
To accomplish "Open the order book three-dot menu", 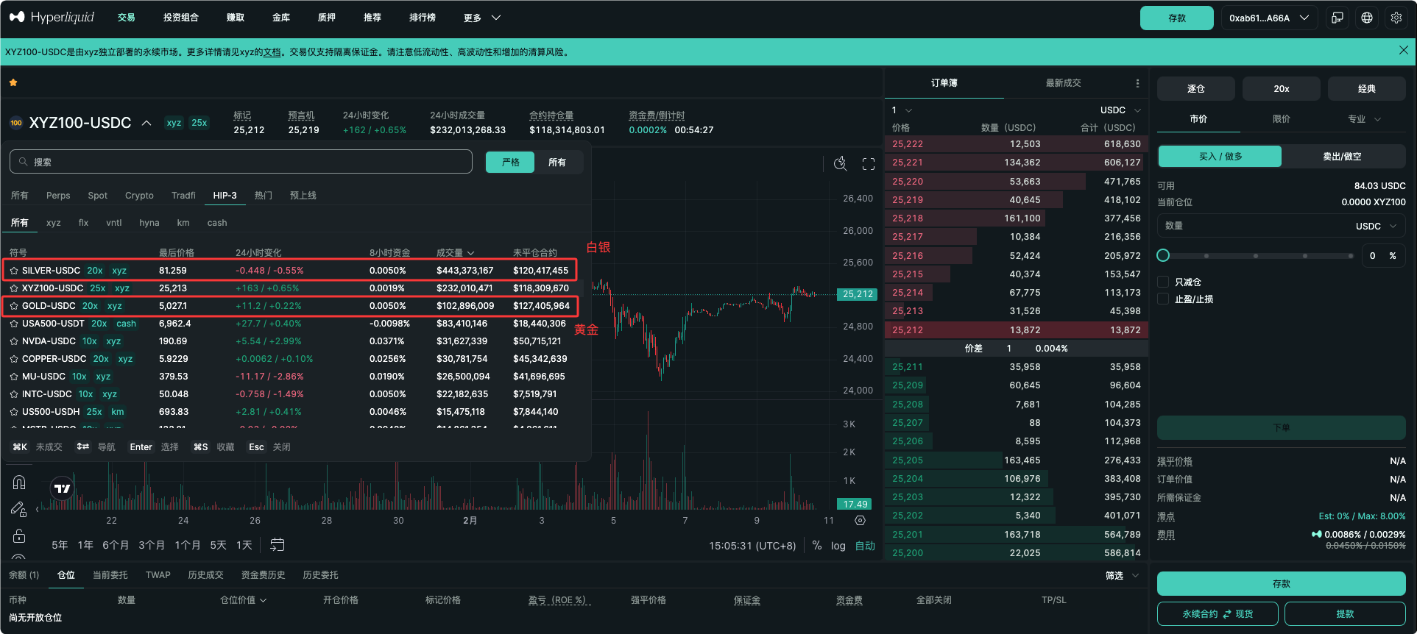I will (1137, 83).
